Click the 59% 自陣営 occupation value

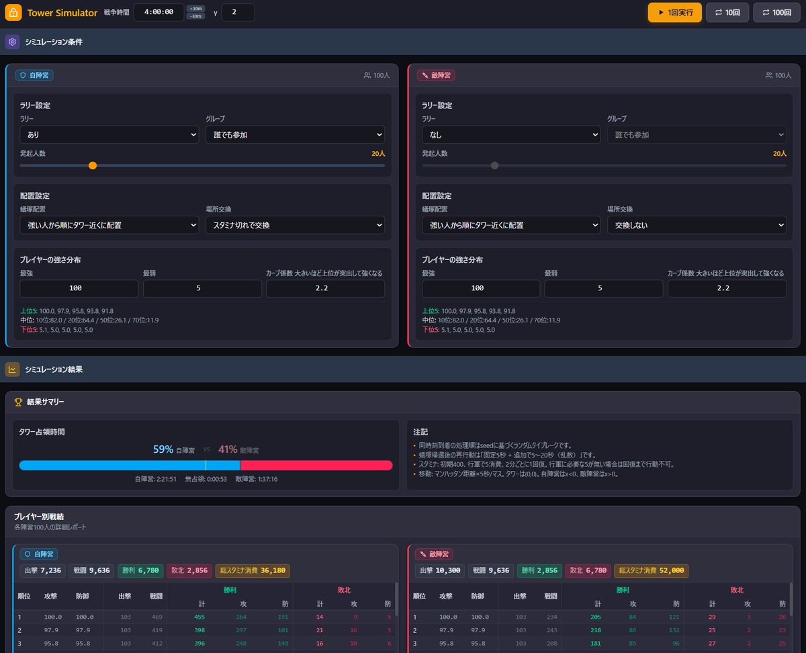[174, 449]
